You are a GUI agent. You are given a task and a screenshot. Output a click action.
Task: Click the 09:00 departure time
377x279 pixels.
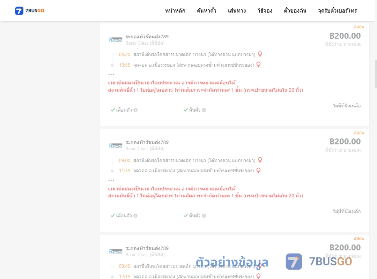125,160
